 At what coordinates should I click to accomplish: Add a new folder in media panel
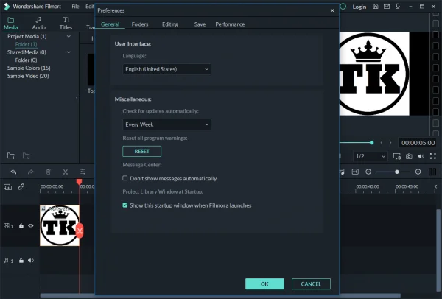point(11,155)
